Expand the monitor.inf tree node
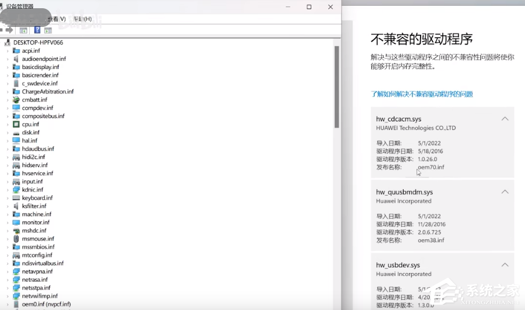The width and height of the screenshot is (525, 310). tap(8, 223)
